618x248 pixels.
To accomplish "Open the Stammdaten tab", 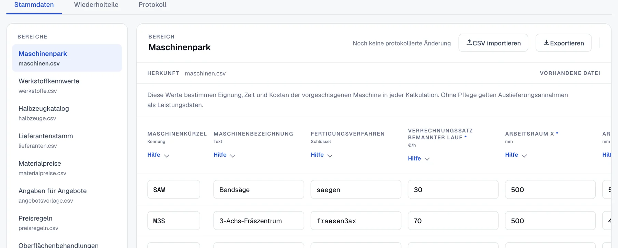I will coord(34,5).
